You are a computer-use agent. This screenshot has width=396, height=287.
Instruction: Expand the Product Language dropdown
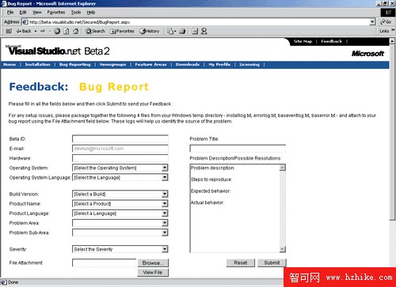coord(165,213)
